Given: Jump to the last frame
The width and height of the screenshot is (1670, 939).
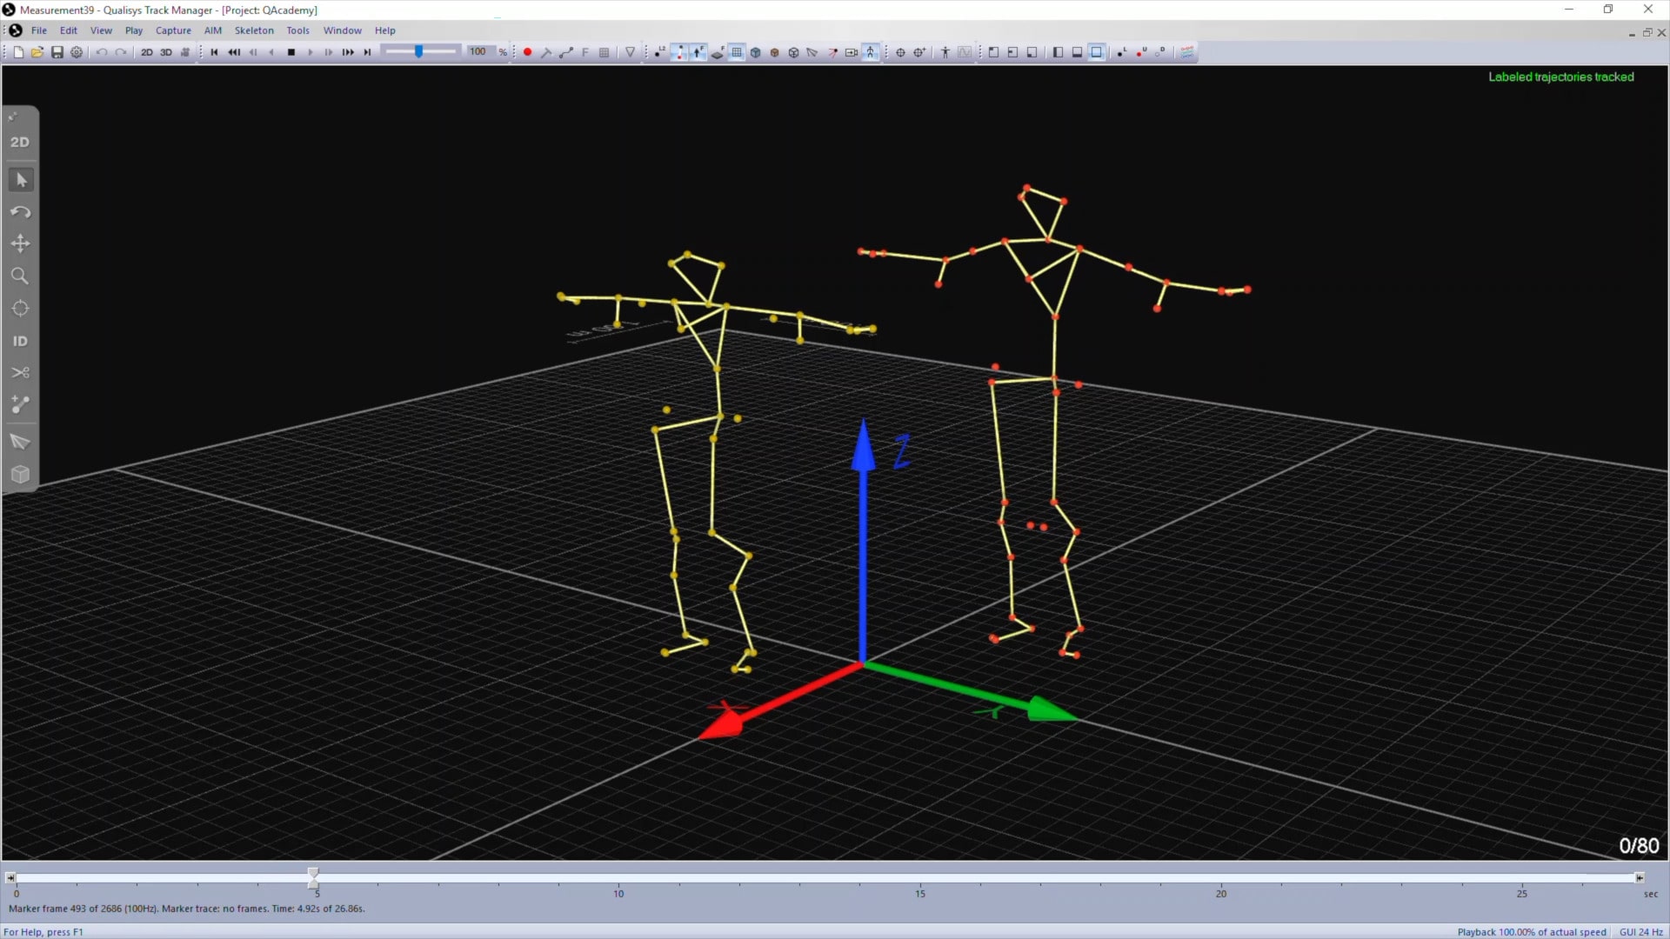Looking at the screenshot, I should [x=367, y=52].
